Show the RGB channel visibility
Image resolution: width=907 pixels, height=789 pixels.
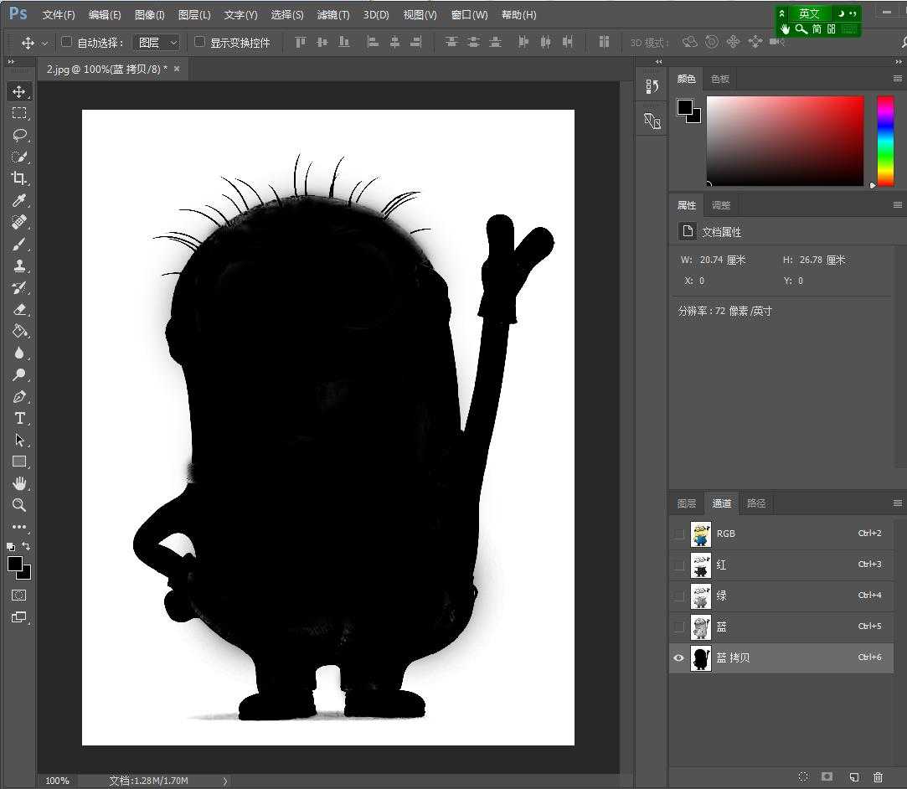click(x=679, y=534)
